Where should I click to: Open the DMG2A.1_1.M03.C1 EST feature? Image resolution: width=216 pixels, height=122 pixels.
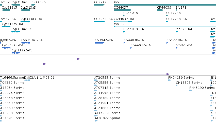(27, 80)
